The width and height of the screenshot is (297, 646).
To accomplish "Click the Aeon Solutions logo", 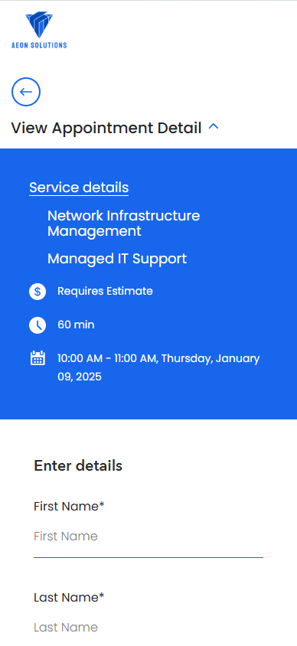I will (x=39, y=31).
